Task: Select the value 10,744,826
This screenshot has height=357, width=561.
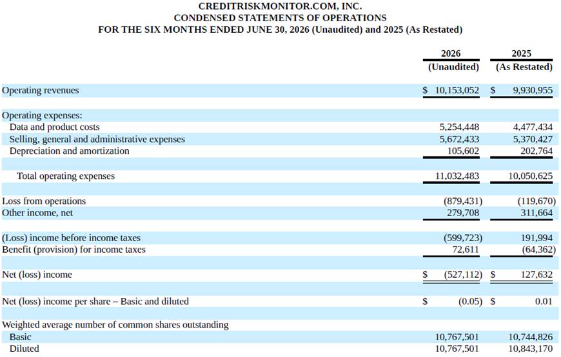Action: 531,337
